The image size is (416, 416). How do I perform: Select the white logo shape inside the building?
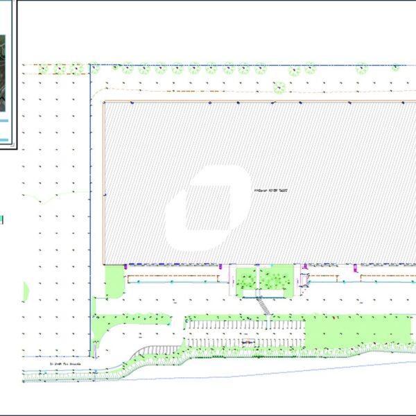(208, 208)
